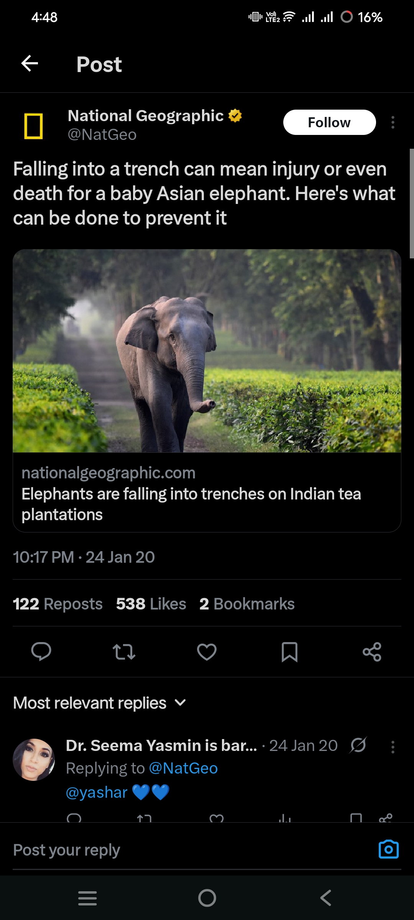Repost the National Geographic post

(124, 651)
